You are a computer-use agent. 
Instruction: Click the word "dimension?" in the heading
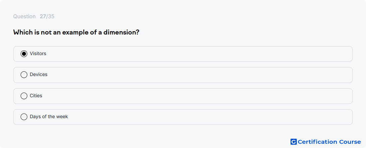(121, 32)
